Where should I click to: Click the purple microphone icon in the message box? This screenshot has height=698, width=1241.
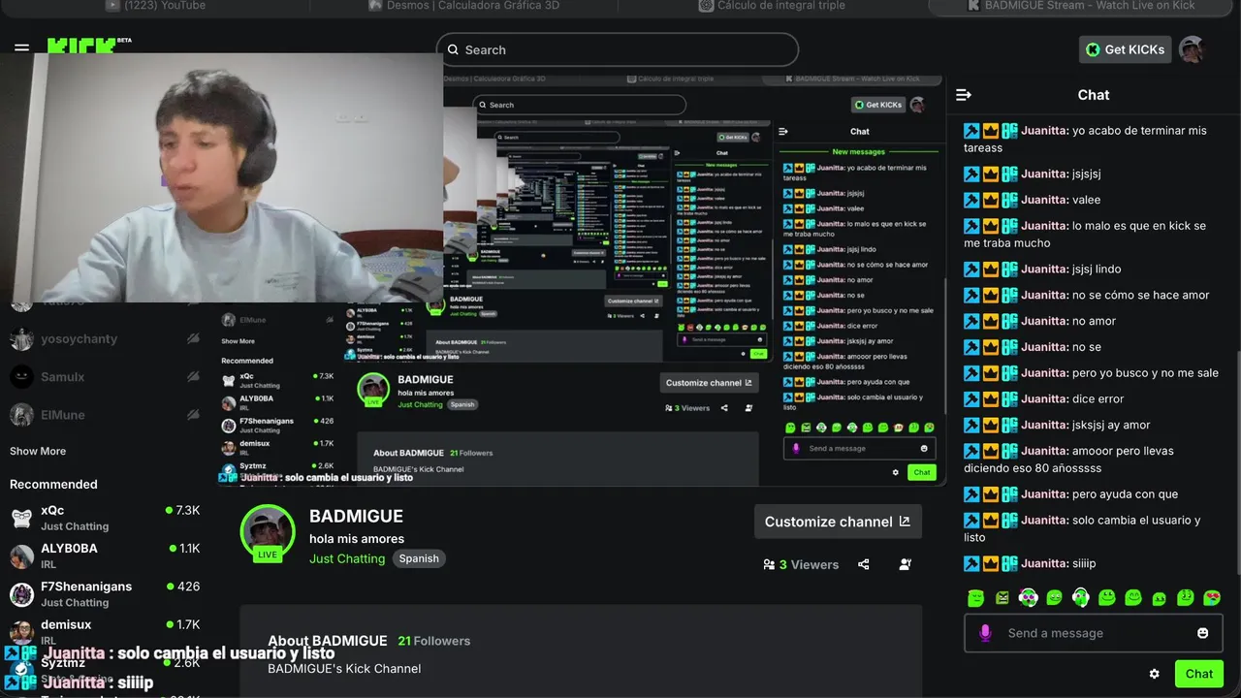pos(985,633)
